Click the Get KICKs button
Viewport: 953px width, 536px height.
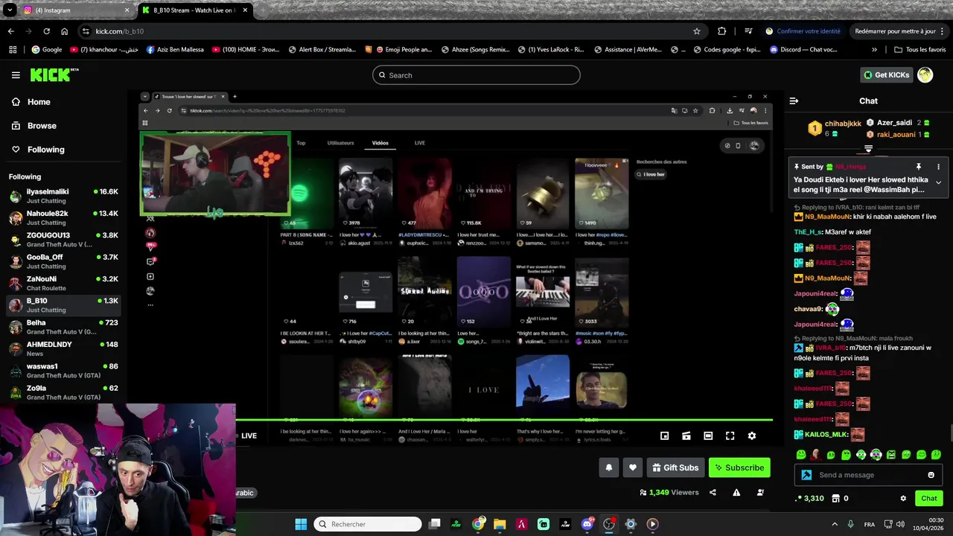click(x=886, y=74)
